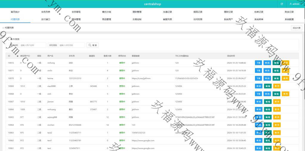Screen dimensions: 305x151
Task: Disable the heima agent with 禁用
Action: [x=285, y=78]
